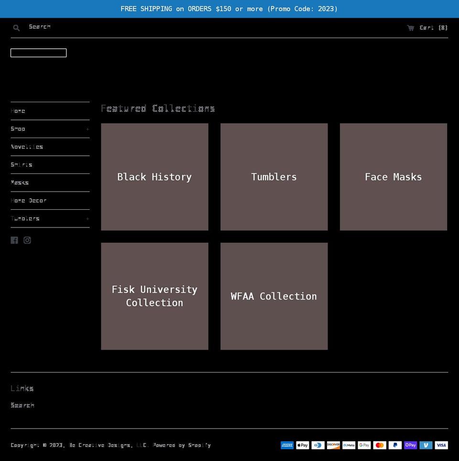Click the search magnifier icon
The width and height of the screenshot is (459, 461).
16,28
